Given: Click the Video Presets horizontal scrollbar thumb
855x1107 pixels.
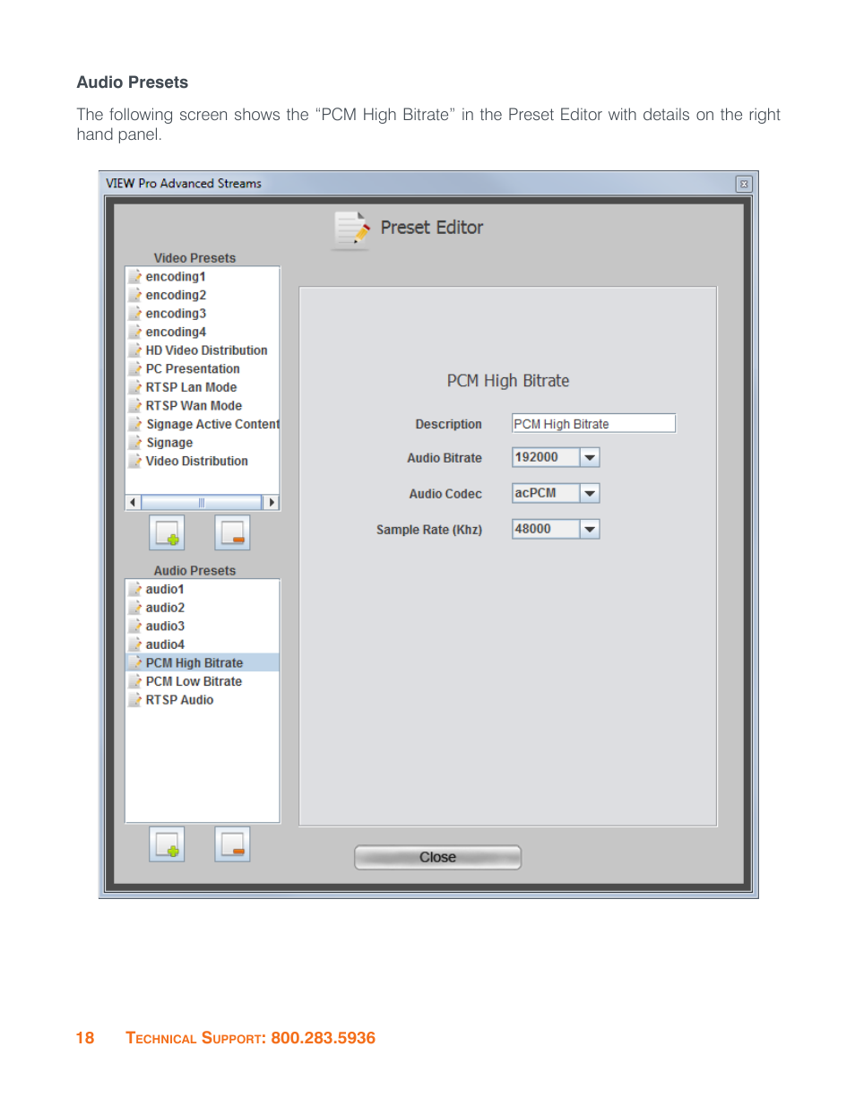Looking at the screenshot, I should (x=202, y=502).
